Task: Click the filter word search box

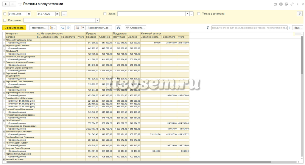Action: coord(249,28)
